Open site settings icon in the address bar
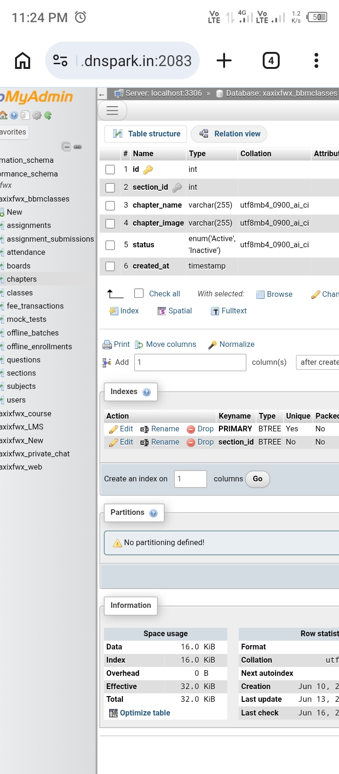This screenshot has width=339, height=774. click(60, 60)
